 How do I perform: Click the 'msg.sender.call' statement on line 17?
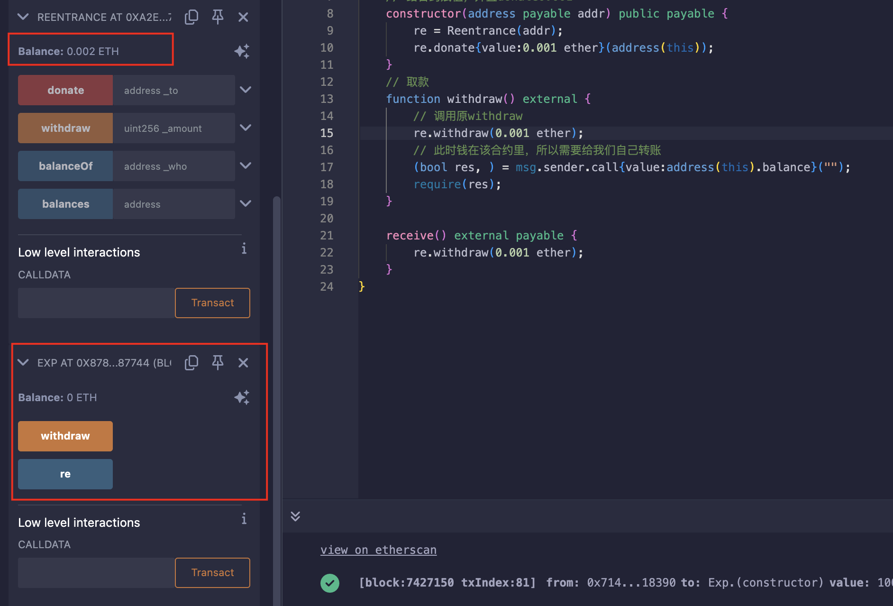coord(632,167)
